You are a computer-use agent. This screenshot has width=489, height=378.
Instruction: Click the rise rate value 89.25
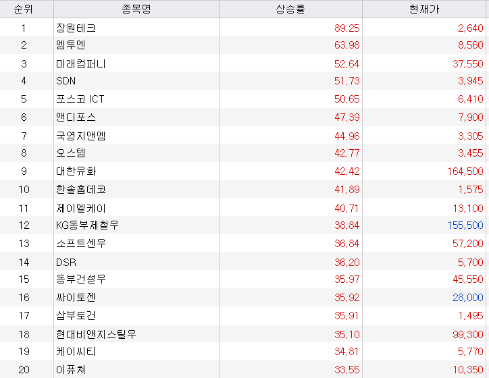coord(346,28)
